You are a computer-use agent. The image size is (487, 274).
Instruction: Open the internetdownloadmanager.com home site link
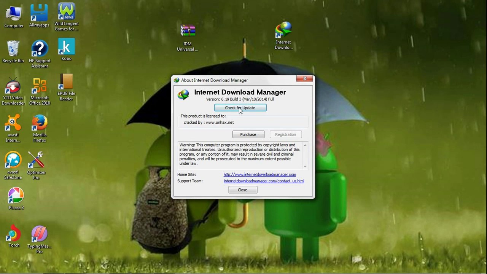coord(260,175)
